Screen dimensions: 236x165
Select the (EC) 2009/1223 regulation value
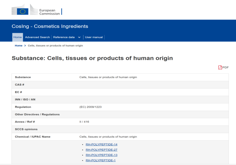tap(91, 107)
